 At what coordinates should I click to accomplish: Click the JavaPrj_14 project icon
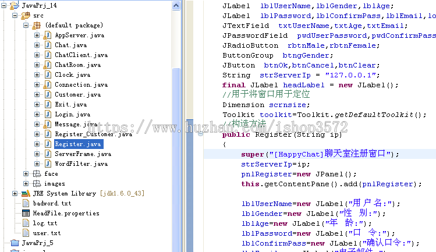(x=15, y=5)
